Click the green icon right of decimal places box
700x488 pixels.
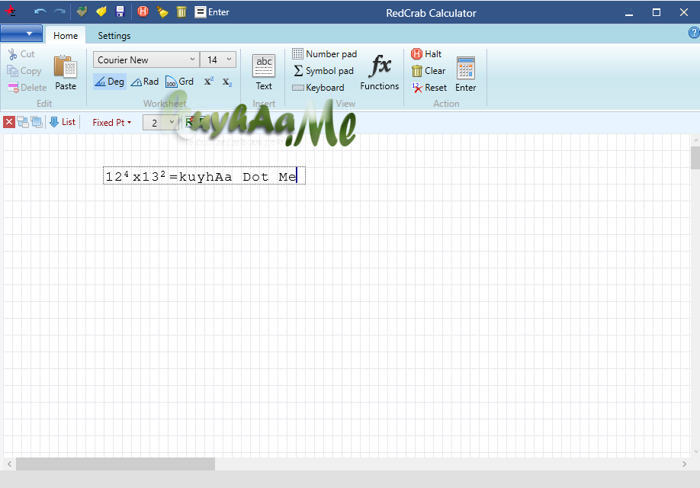click(190, 122)
